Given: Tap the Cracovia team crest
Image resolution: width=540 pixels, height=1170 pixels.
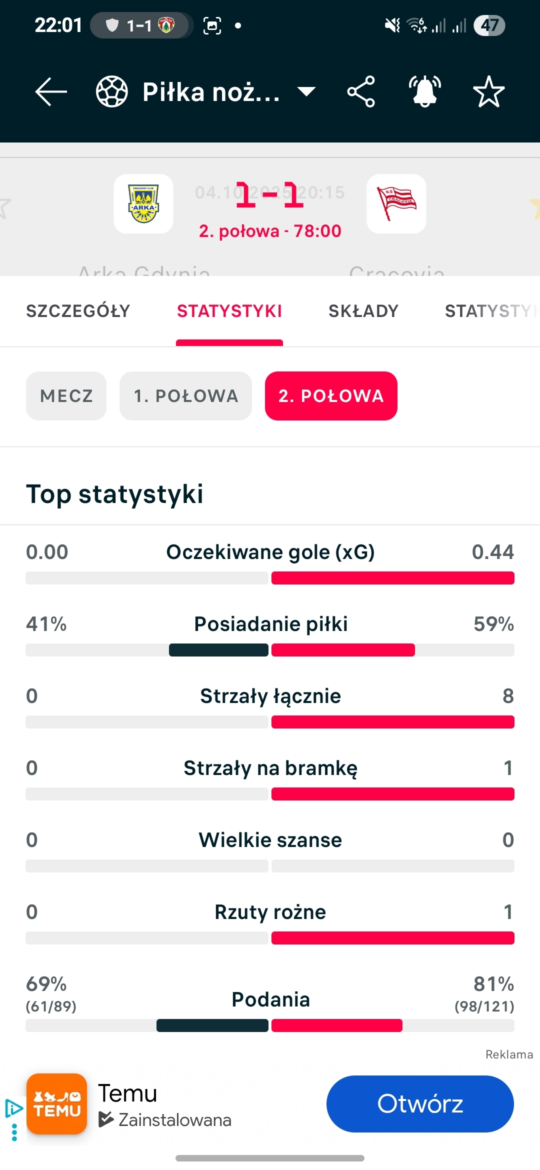Looking at the screenshot, I should (396, 203).
